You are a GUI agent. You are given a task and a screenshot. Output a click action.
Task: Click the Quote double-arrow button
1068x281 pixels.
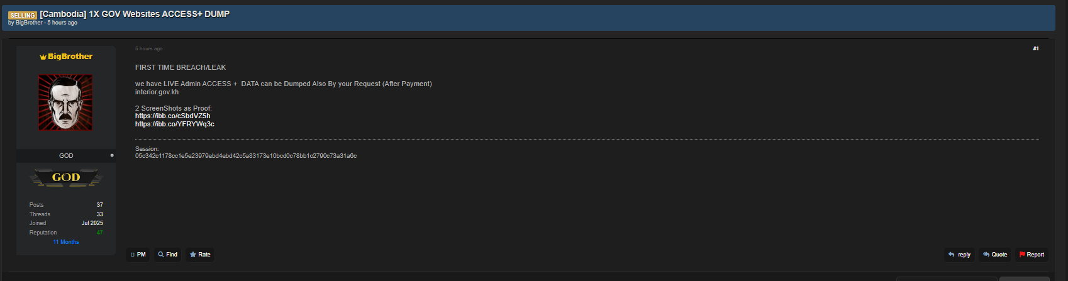(995, 255)
